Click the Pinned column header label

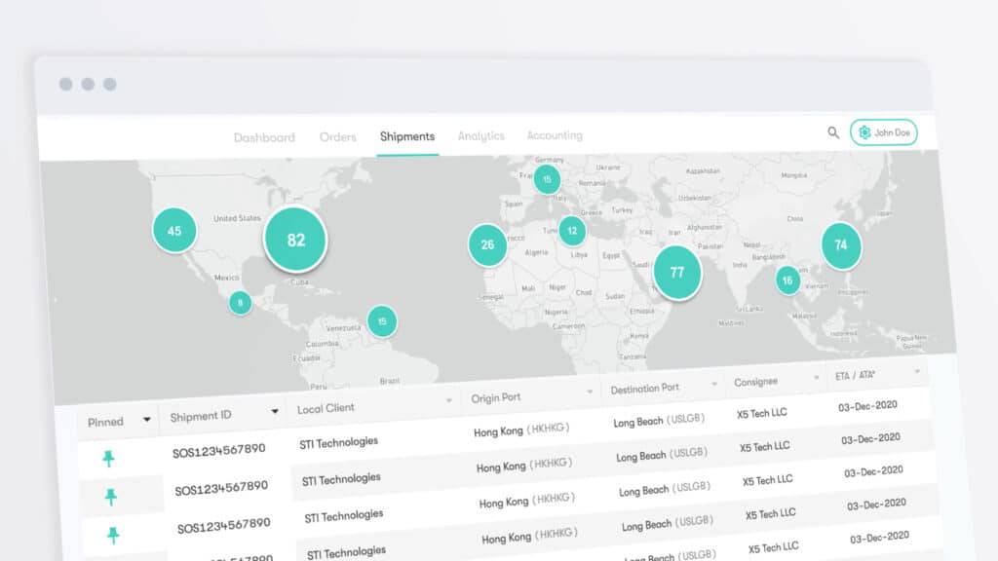105,422
